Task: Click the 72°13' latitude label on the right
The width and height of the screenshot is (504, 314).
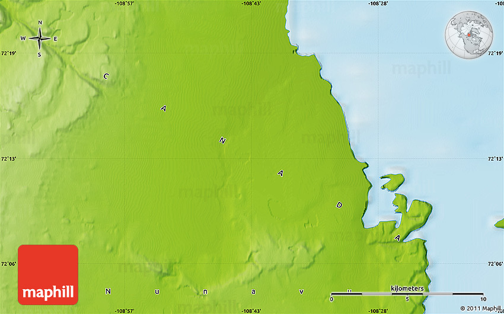Action: pyautogui.click(x=495, y=159)
